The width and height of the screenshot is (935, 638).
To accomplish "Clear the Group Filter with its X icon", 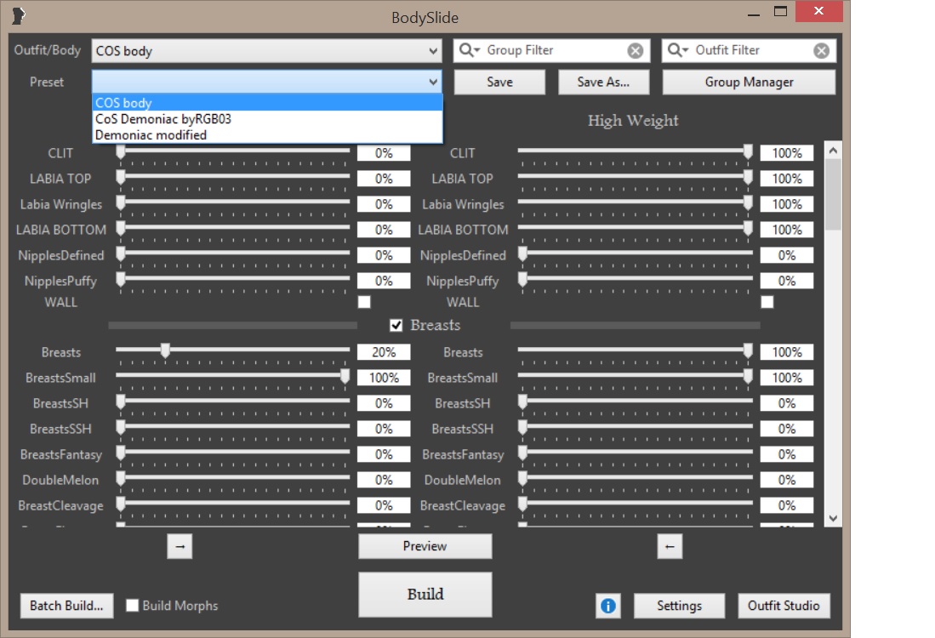I will tap(635, 51).
